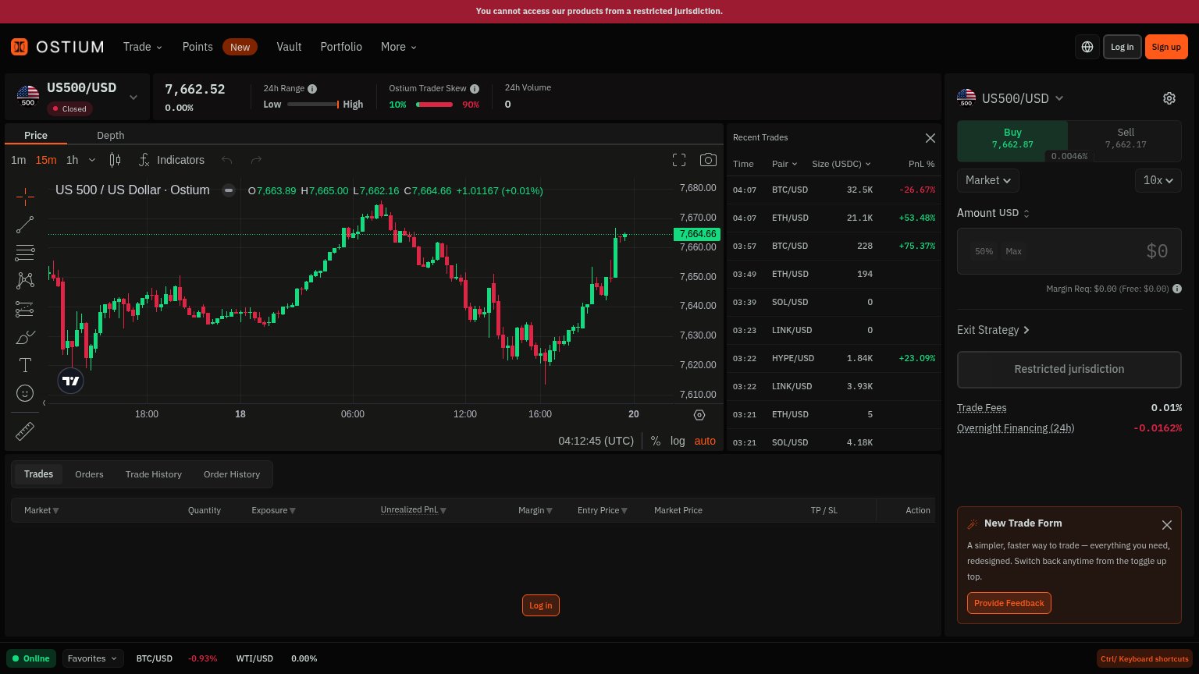
Task: Open the Market order type dropdown
Action: 988,180
